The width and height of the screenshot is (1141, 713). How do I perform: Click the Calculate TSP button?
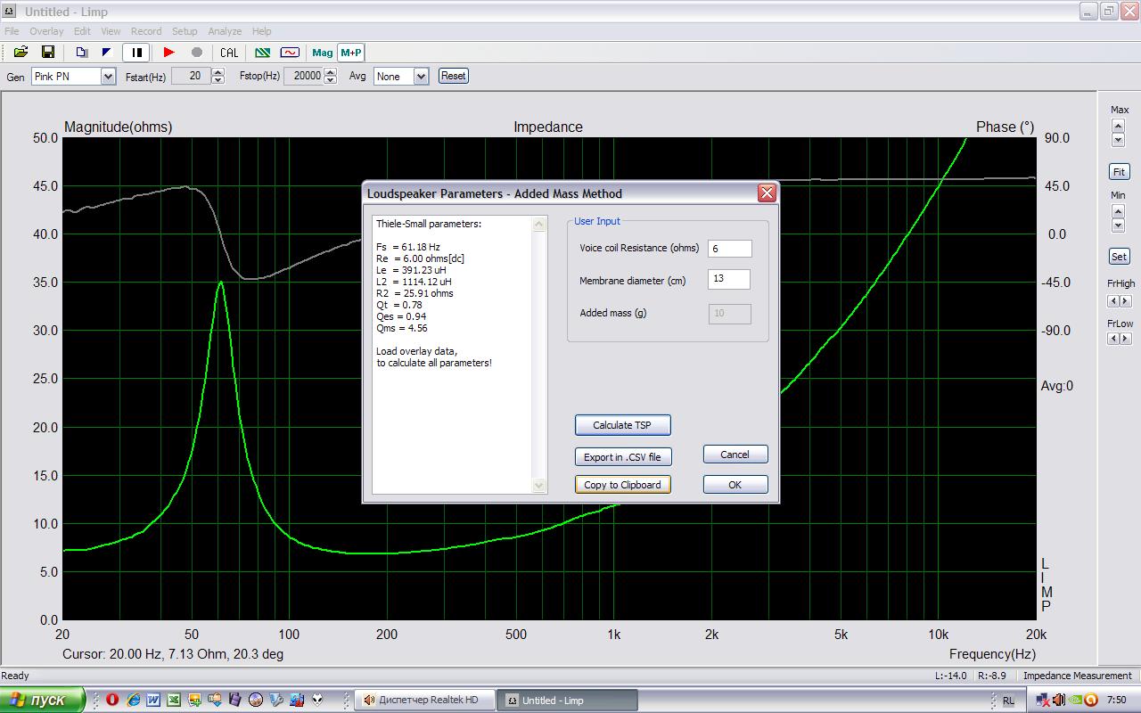tap(622, 425)
